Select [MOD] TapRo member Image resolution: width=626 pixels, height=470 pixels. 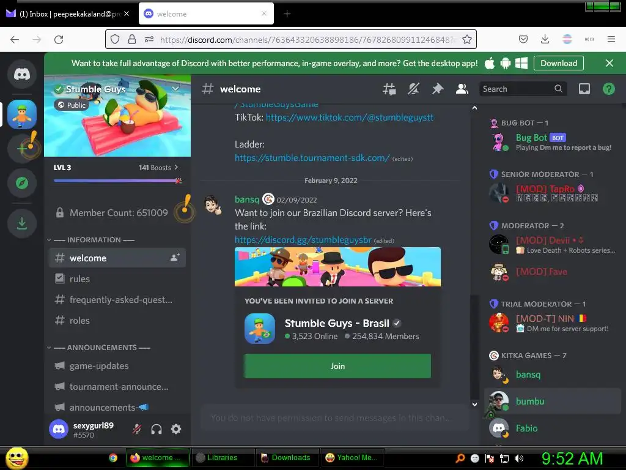[553, 193]
